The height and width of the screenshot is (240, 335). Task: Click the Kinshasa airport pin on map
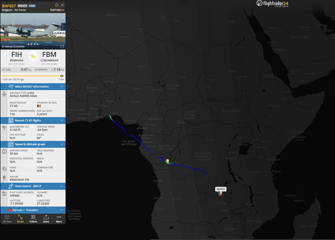click(167, 161)
